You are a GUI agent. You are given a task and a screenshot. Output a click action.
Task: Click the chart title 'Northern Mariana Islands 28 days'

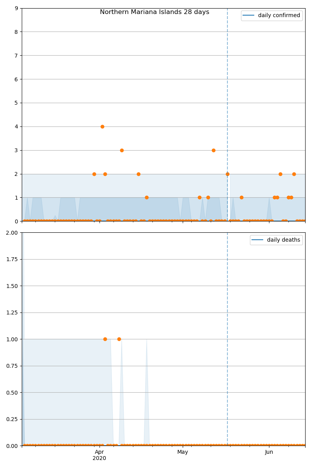coord(155,12)
